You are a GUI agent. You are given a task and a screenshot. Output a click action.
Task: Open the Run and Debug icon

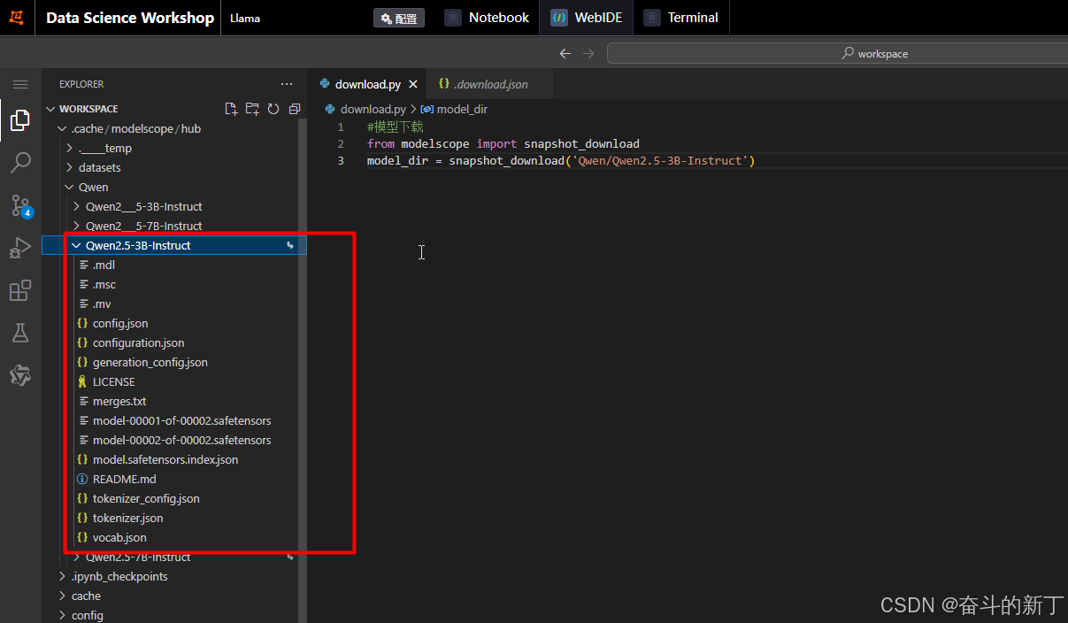coord(20,249)
